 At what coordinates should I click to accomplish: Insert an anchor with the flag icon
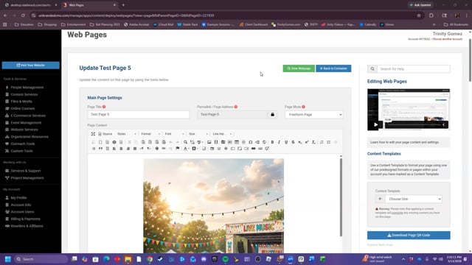178,149
